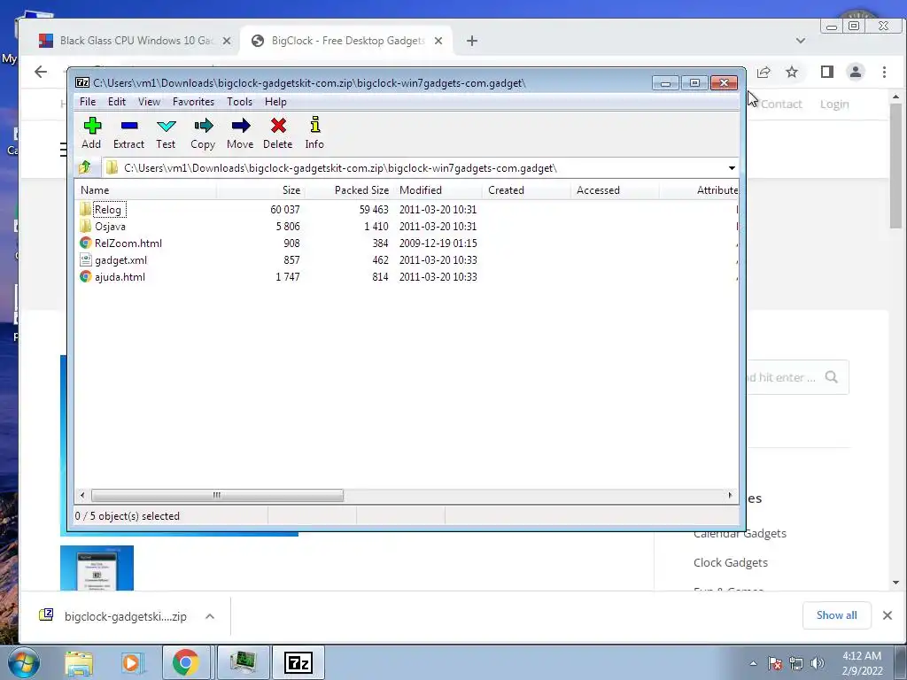
Task: Open the downloaded zip options chevron
Action: (210, 616)
